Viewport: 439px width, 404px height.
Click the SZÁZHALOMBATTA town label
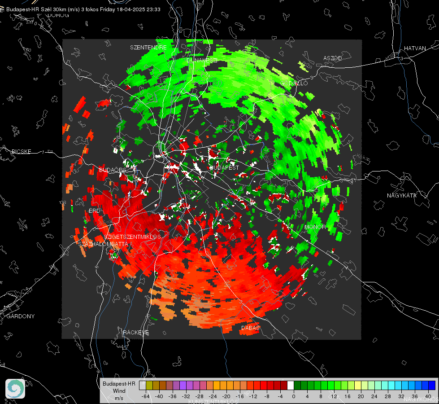(x=103, y=244)
